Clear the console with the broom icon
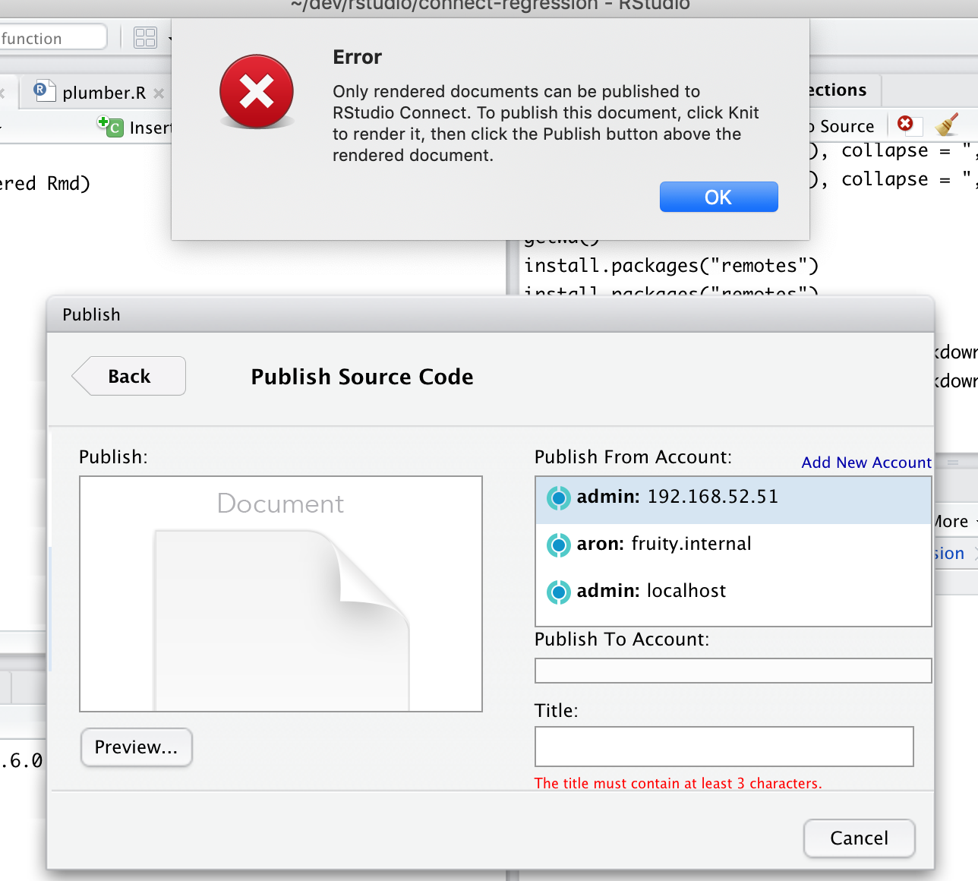 [x=947, y=125]
